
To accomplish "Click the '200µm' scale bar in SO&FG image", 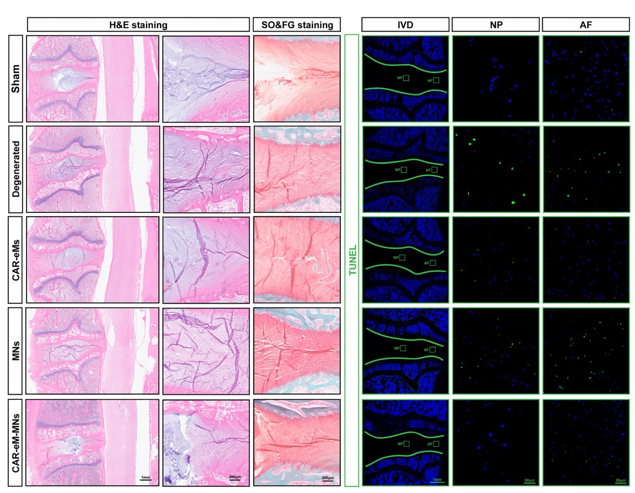I will [x=327, y=479].
